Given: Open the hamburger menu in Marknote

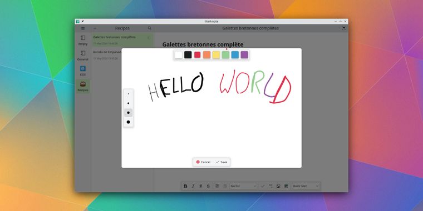Looking at the screenshot, I should click(x=83, y=28).
